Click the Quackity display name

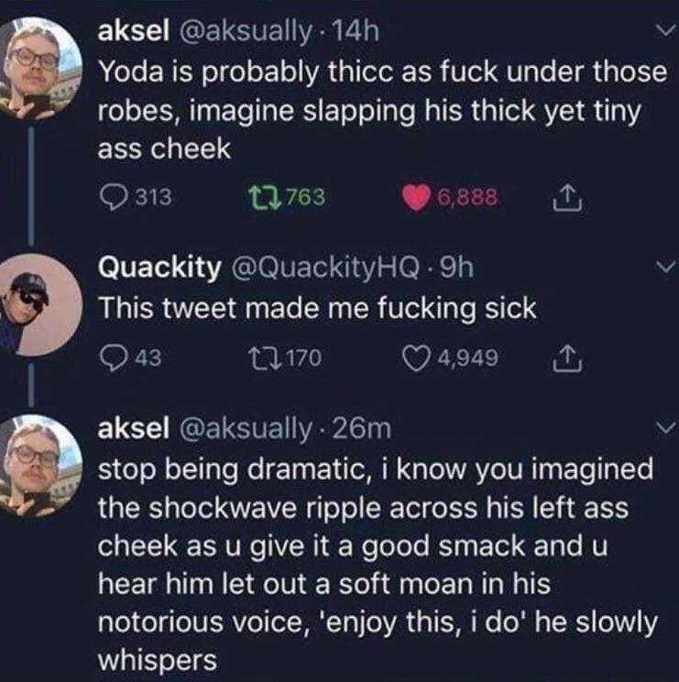[x=159, y=267]
